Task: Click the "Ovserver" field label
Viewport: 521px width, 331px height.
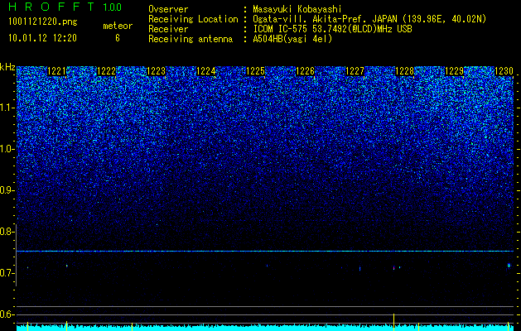Action: point(168,9)
